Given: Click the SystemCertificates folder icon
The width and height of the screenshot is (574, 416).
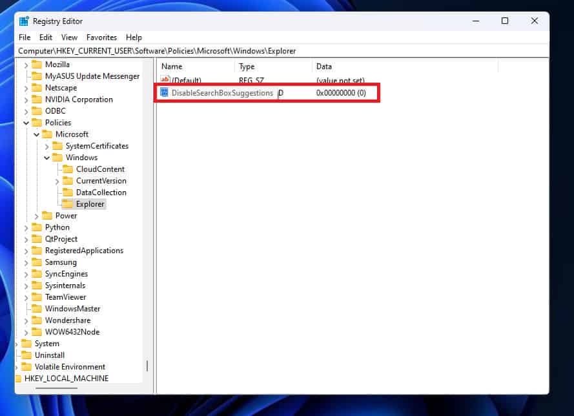Looking at the screenshot, I should [57, 146].
